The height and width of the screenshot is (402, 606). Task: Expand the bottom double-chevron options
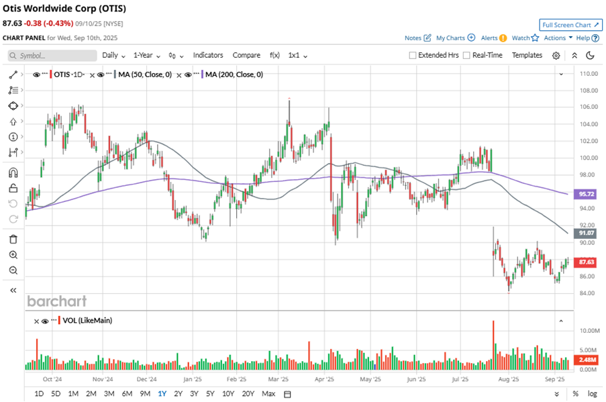556,394
